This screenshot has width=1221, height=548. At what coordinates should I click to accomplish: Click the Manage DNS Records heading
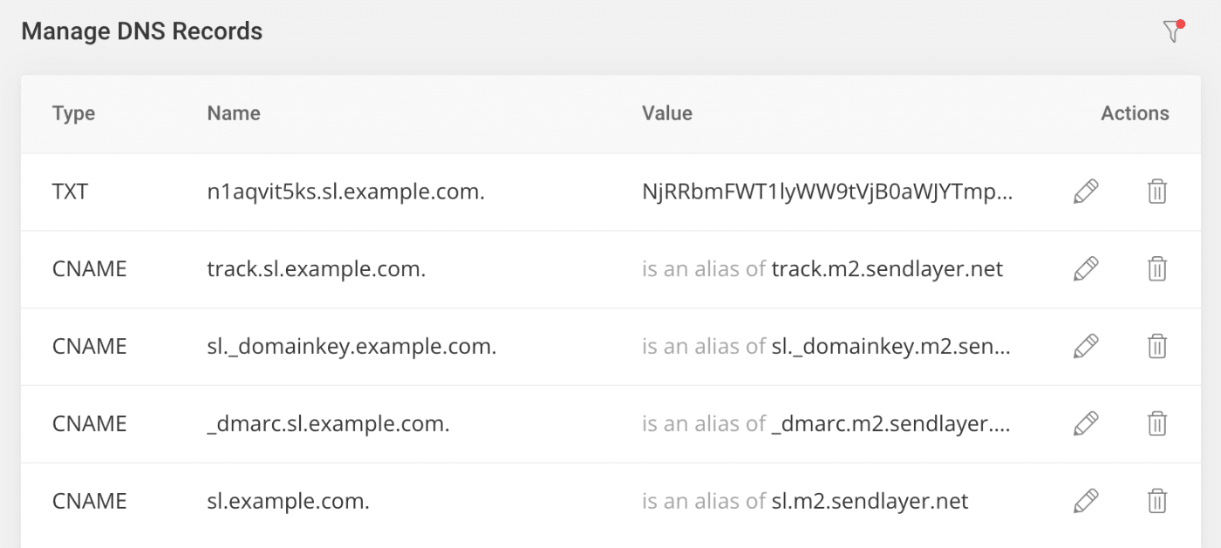tap(143, 31)
